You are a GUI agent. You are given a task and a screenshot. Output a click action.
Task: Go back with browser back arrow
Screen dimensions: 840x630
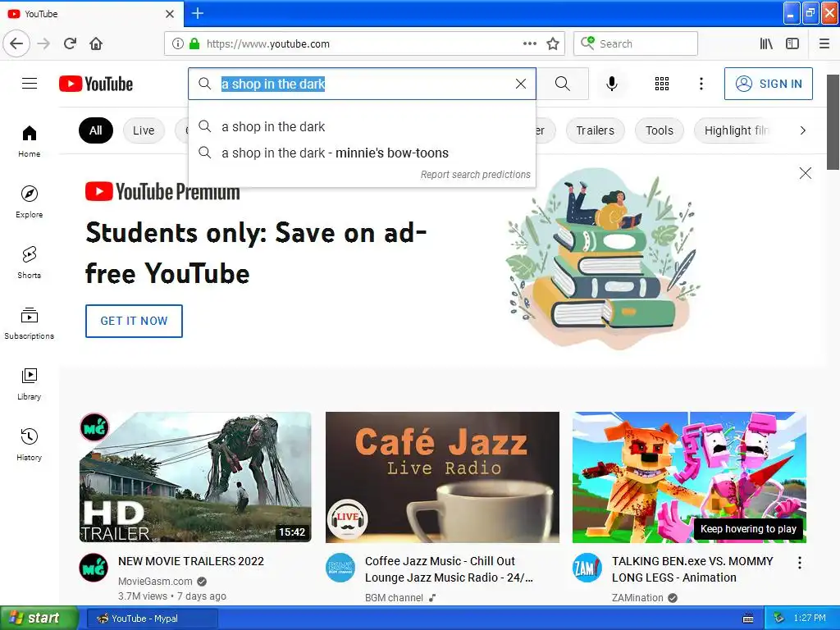(16, 43)
